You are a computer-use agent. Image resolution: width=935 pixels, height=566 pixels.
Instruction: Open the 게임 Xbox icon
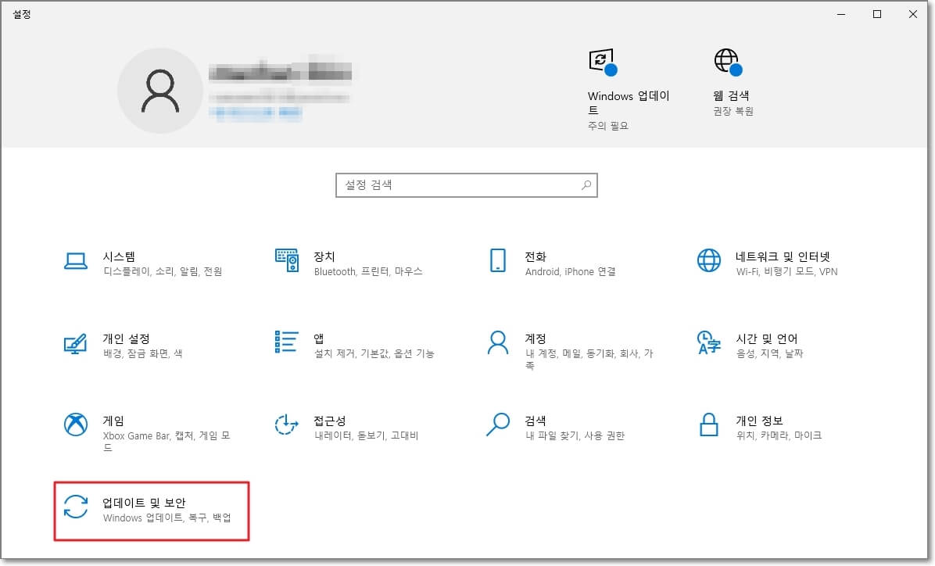click(x=76, y=424)
